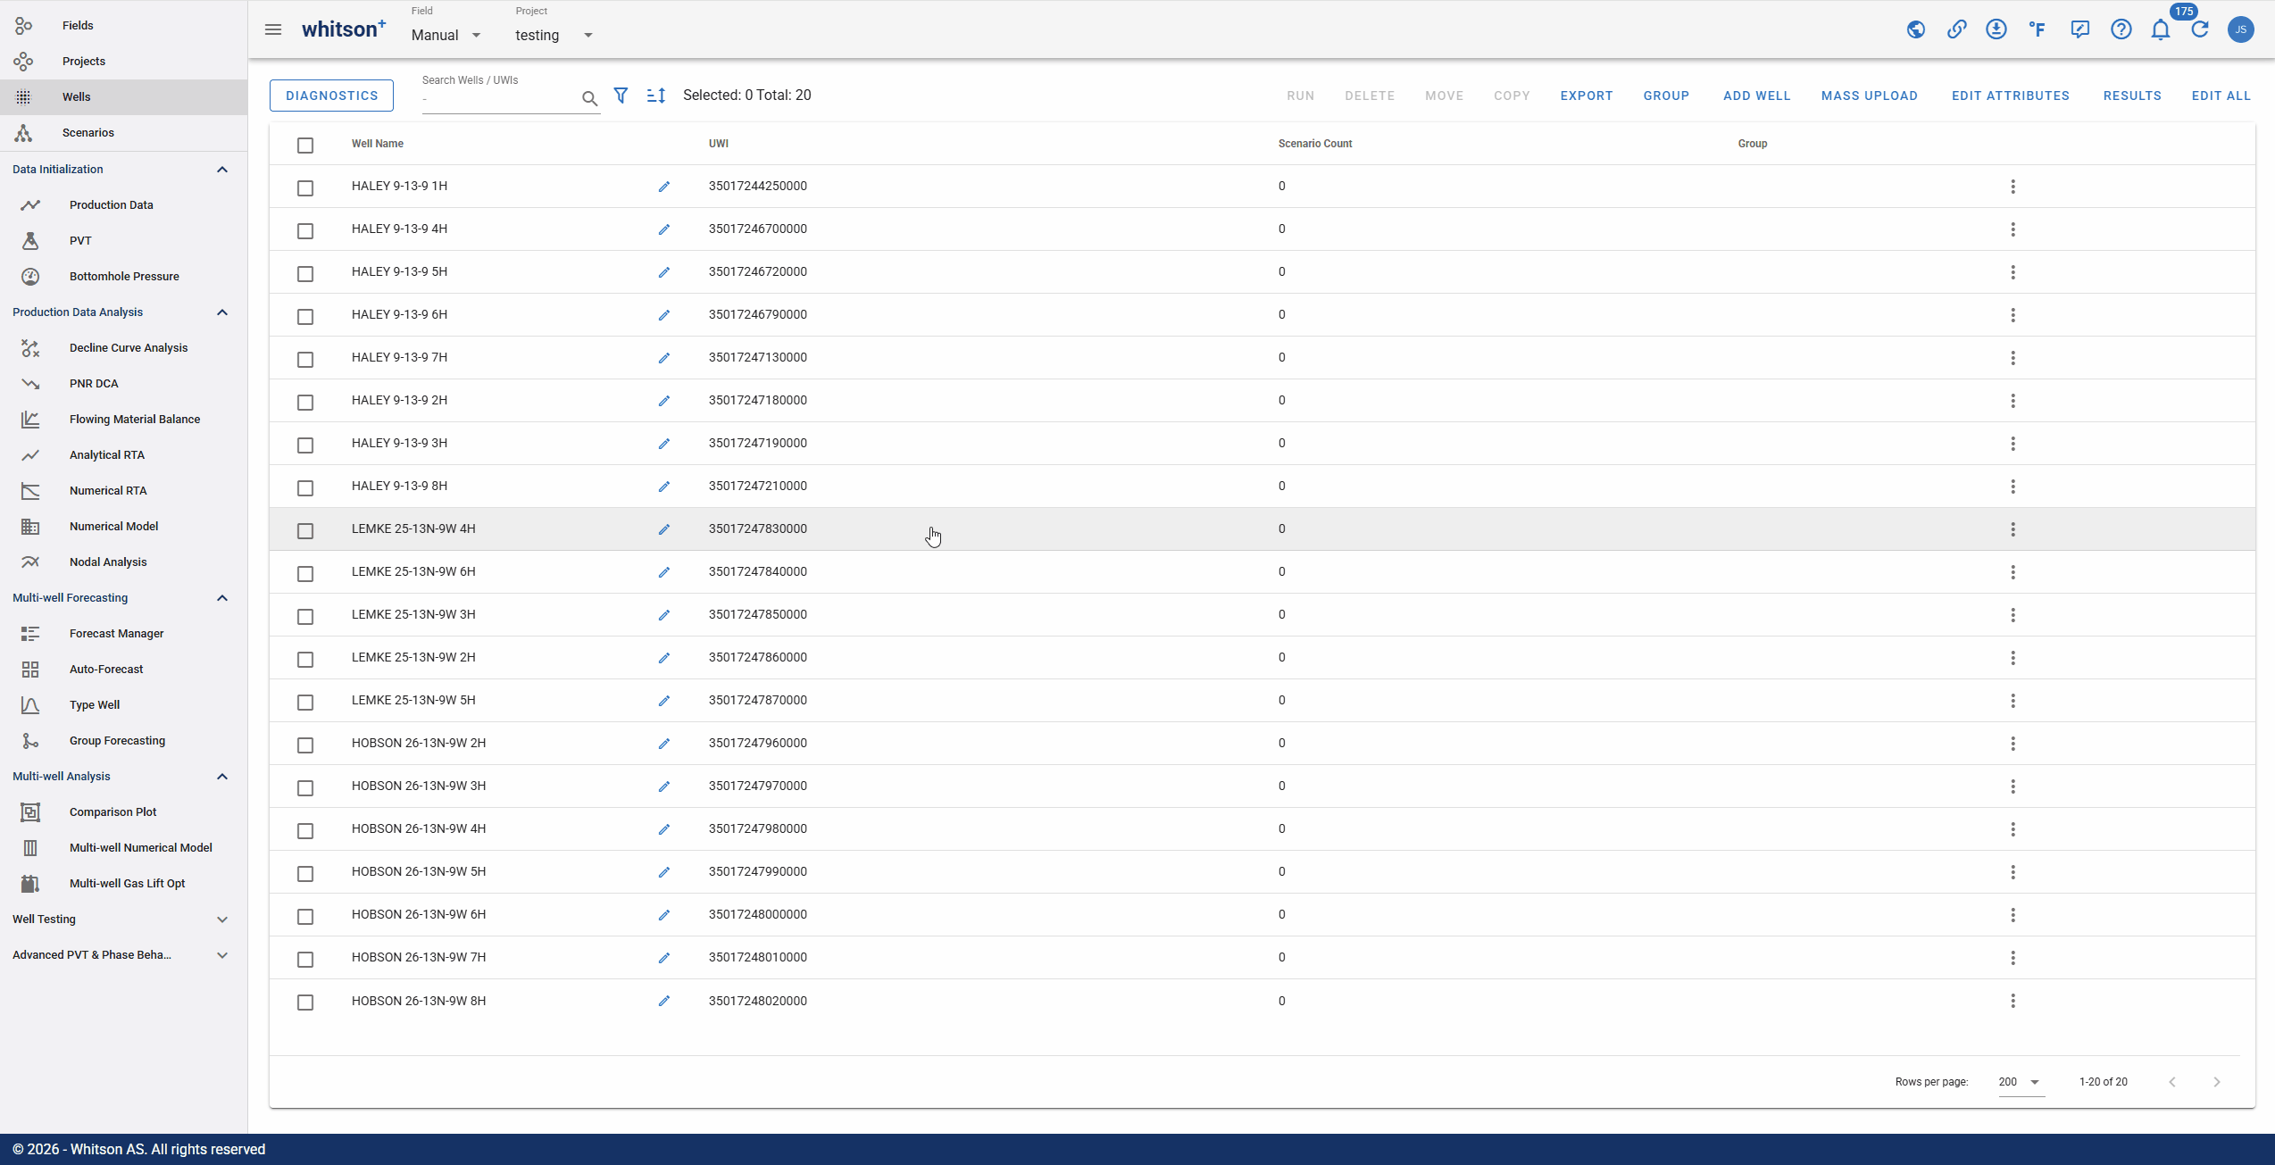Toggle the select-all wells header checkbox
2275x1165 pixels.
(305, 145)
